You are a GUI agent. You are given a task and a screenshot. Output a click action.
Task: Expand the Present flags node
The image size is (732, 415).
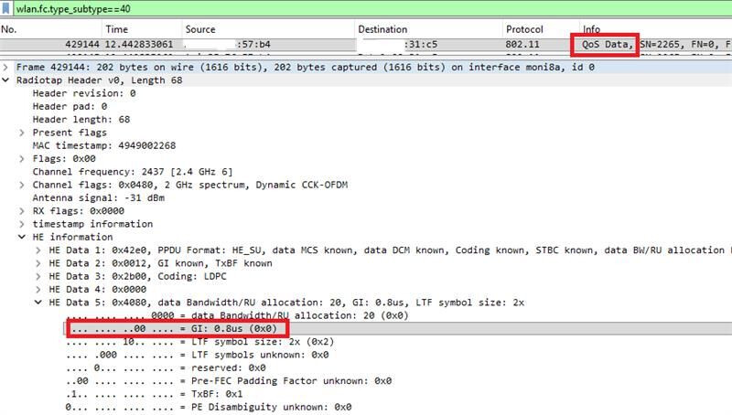[x=23, y=133]
